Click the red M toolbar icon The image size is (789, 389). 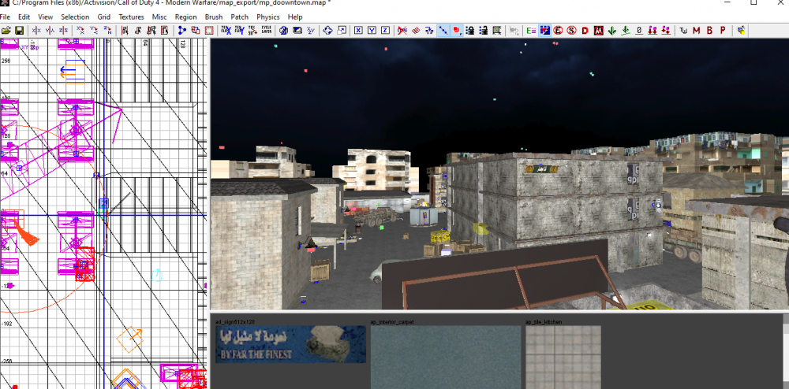click(x=696, y=31)
